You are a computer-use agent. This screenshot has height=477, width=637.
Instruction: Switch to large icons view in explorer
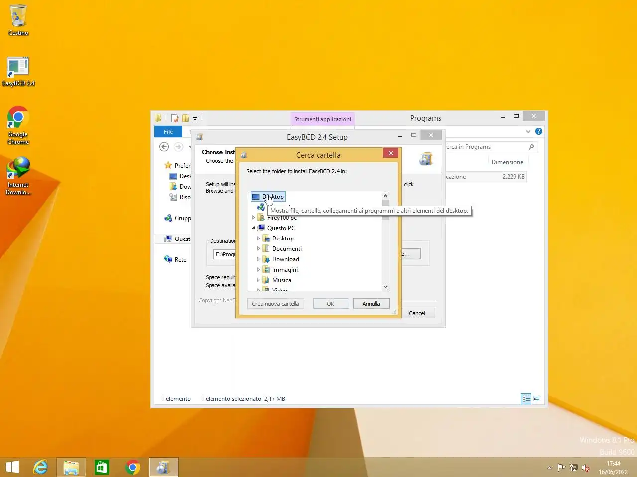click(x=537, y=399)
